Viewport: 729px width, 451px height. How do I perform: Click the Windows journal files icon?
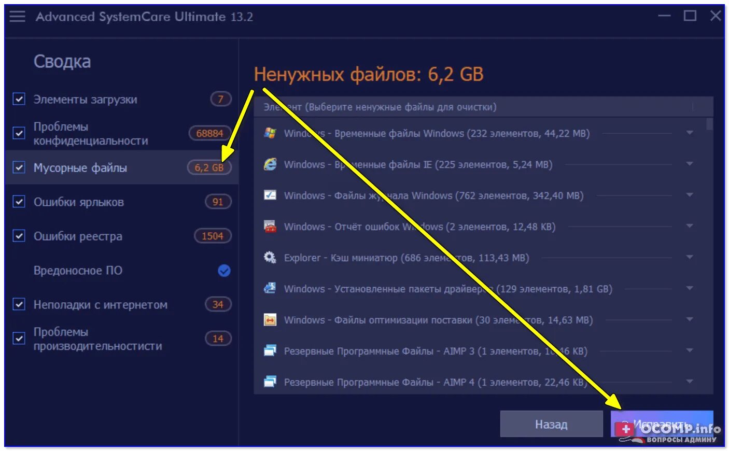(x=270, y=195)
